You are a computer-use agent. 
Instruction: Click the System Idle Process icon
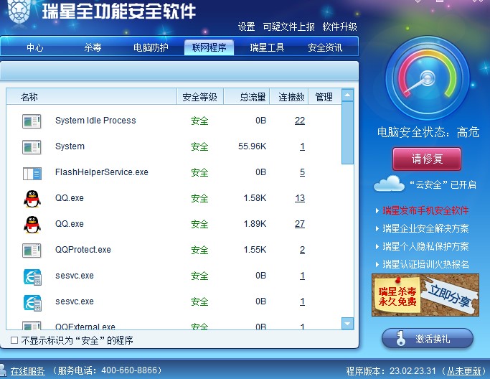[32, 121]
